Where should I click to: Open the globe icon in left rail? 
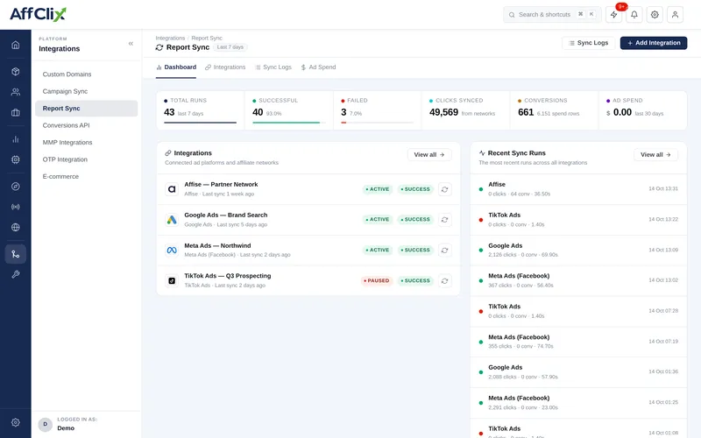click(15, 227)
